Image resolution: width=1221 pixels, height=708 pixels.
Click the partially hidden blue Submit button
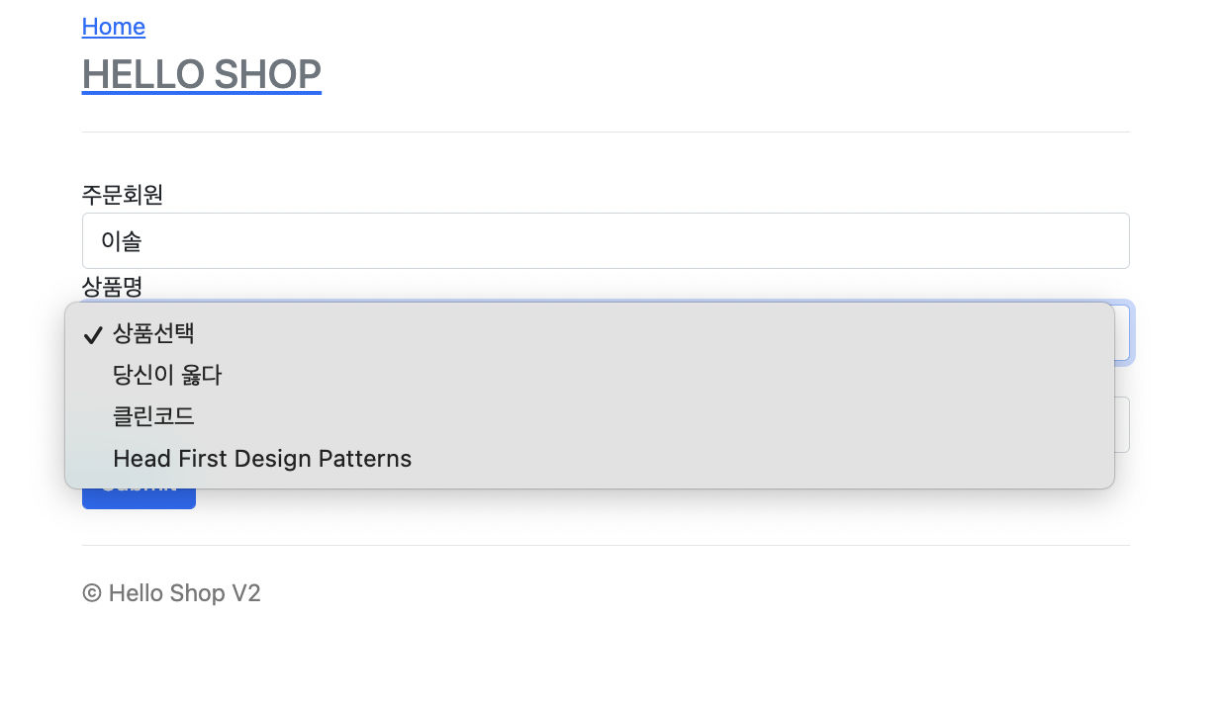tap(139, 498)
